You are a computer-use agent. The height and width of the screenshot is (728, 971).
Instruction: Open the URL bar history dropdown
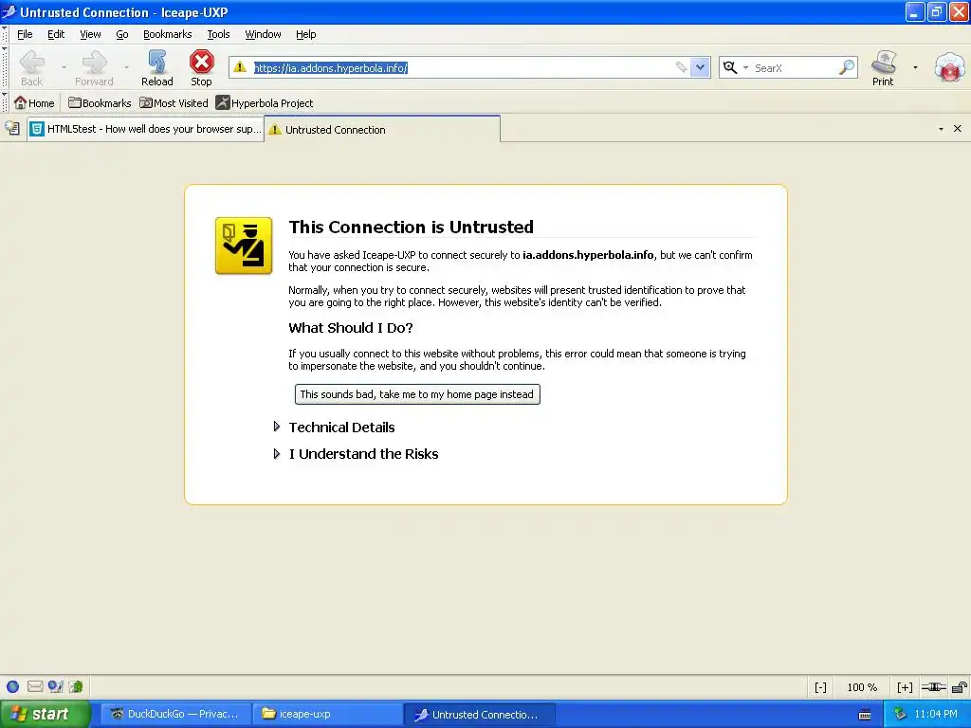tap(700, 67)
